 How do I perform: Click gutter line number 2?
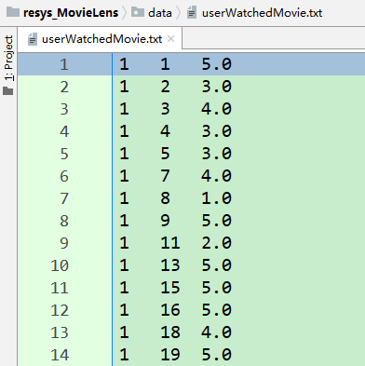coord(64,87)
